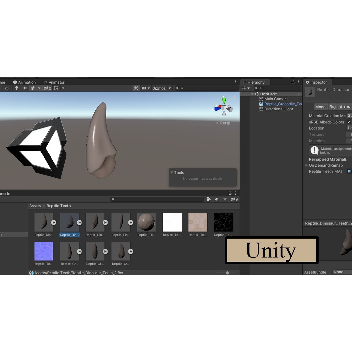The height and width of the screenshot is (352, 352).
Task: Expand the highlighted Reptile_Din asset arrow
Action: (80, 223)
